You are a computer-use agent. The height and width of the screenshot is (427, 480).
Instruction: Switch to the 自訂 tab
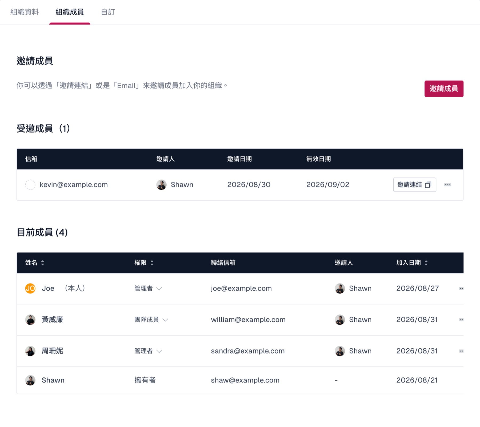pyautogui.click(x=108, y=12)
